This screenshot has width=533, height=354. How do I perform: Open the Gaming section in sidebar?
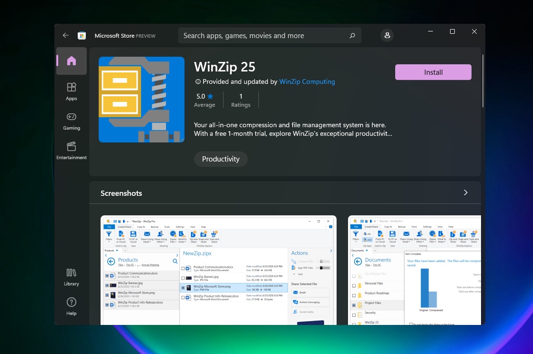[x=72, y=121]
